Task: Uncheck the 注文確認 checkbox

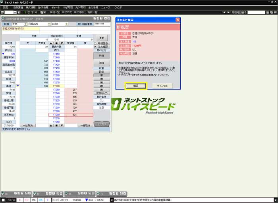Action: (x=95, y=47)
